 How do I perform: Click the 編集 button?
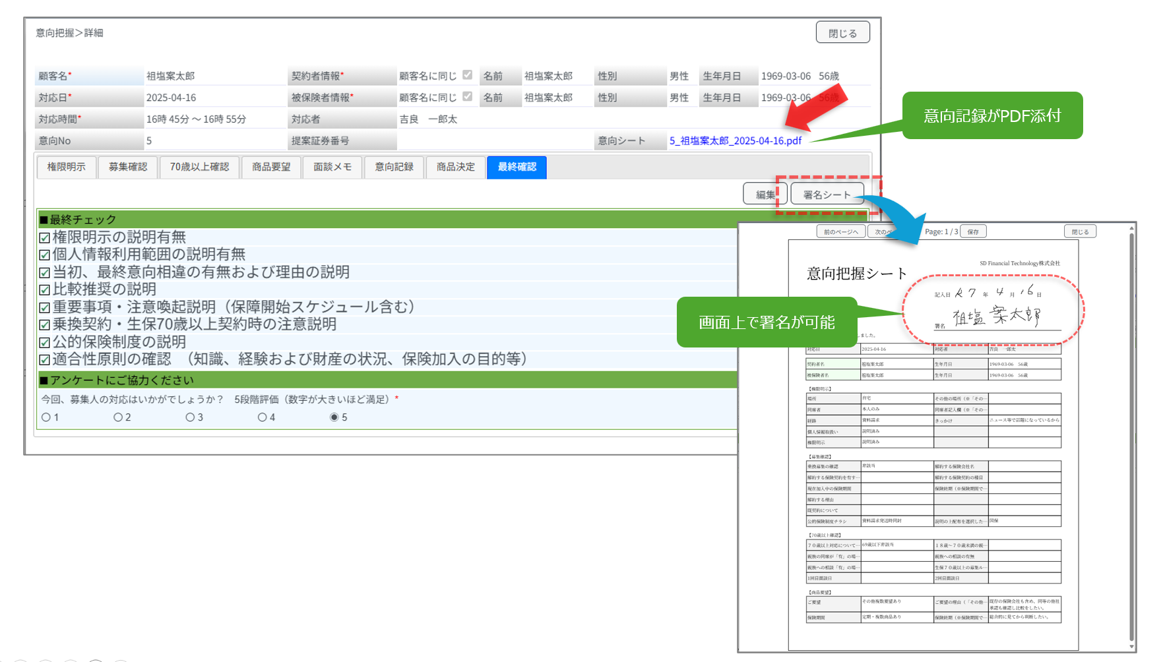[765, 195]
